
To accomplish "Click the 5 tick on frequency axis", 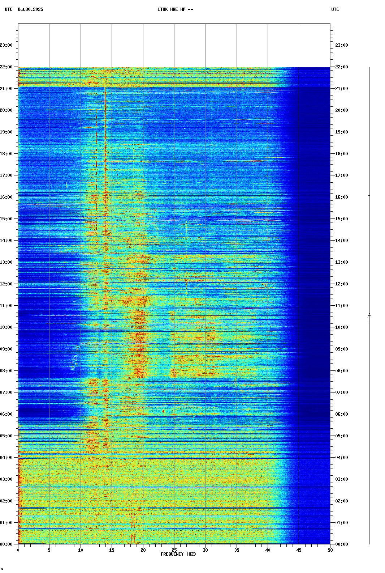I will tap(49, 550).
